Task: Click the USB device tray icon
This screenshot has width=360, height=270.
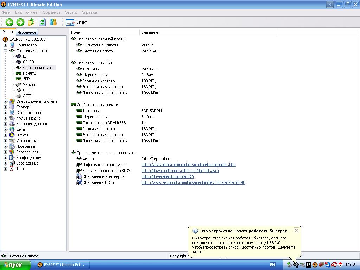Action: [296, 265]
